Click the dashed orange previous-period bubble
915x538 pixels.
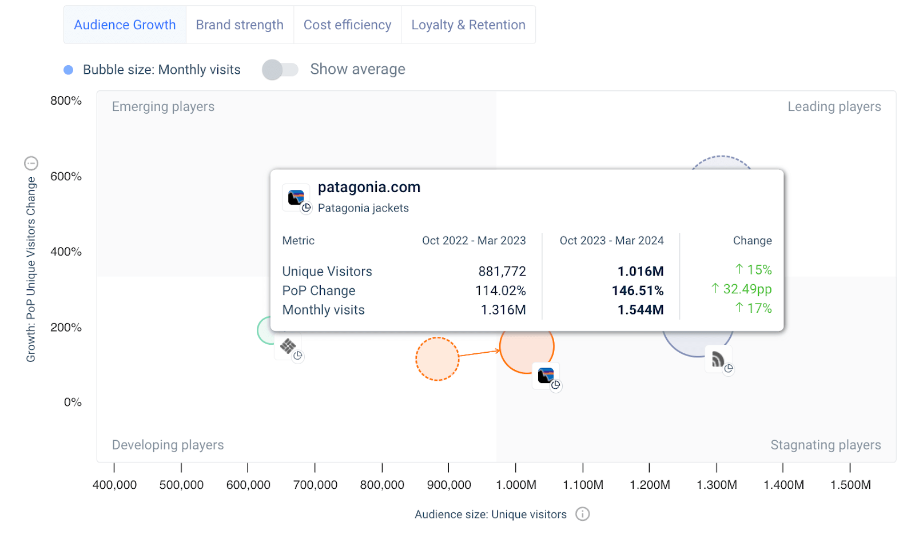coord(437,359)
